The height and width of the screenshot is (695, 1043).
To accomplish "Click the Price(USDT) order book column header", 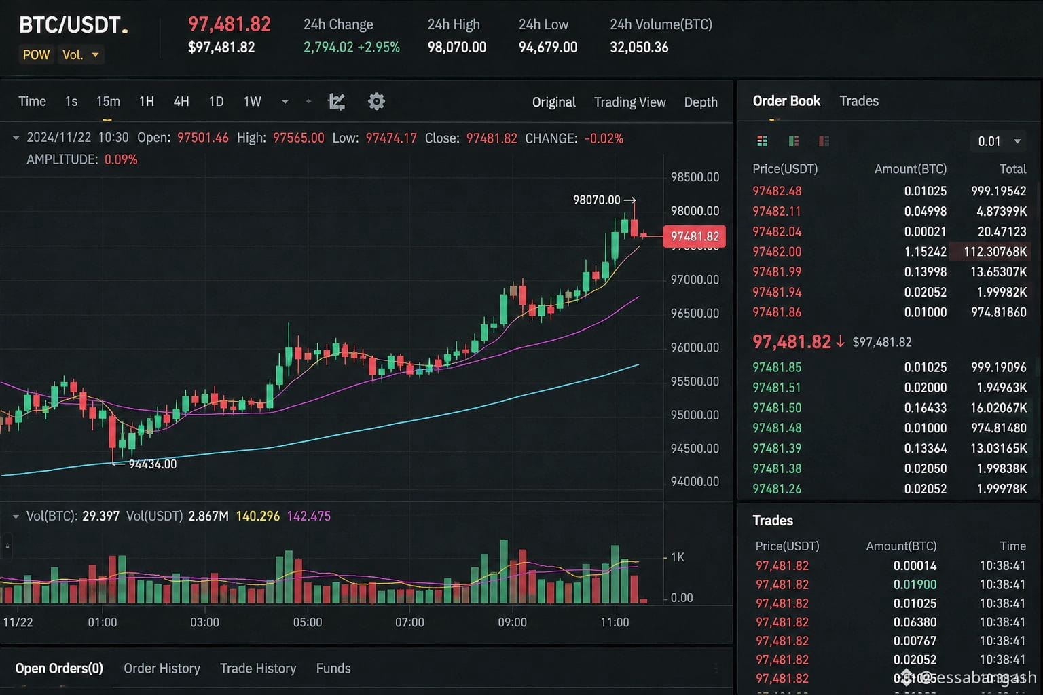I will 785,169.
